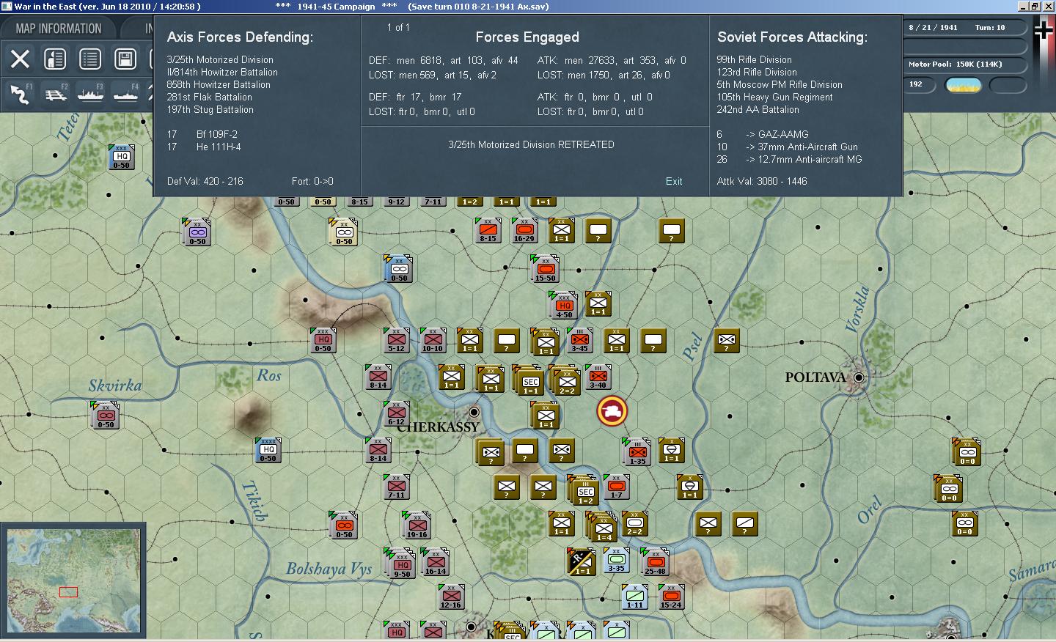Activate F3 naval transport ship icon

pos(90,94)
